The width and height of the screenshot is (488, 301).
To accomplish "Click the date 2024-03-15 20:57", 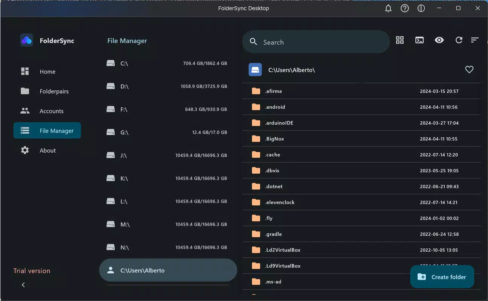I will click(439, 91).
